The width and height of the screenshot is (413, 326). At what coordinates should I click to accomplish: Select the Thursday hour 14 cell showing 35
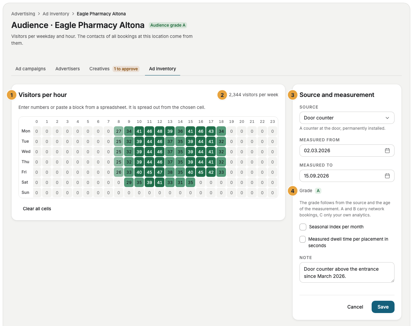tap(180, 162)
